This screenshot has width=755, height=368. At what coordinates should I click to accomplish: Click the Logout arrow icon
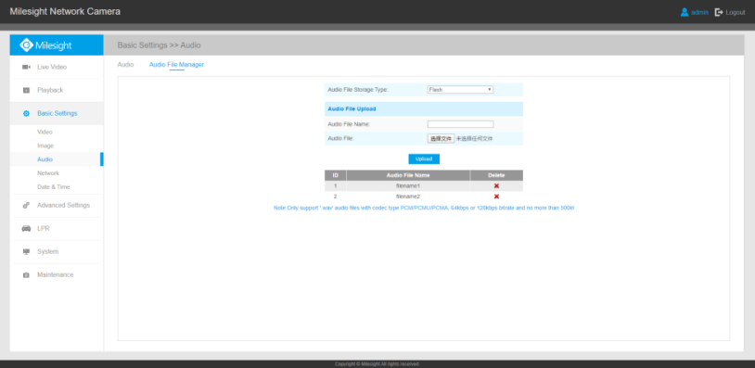719,12
